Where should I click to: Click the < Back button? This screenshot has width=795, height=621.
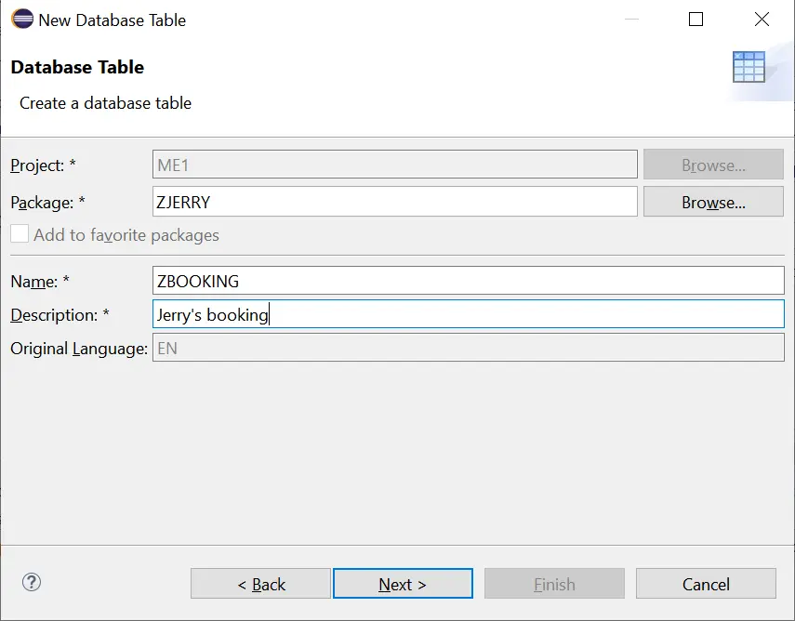click(260, 584)
